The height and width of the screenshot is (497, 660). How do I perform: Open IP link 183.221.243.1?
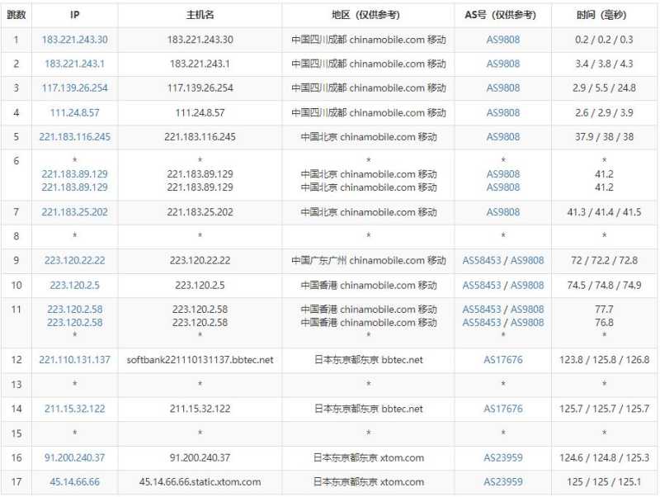[74, 64]
